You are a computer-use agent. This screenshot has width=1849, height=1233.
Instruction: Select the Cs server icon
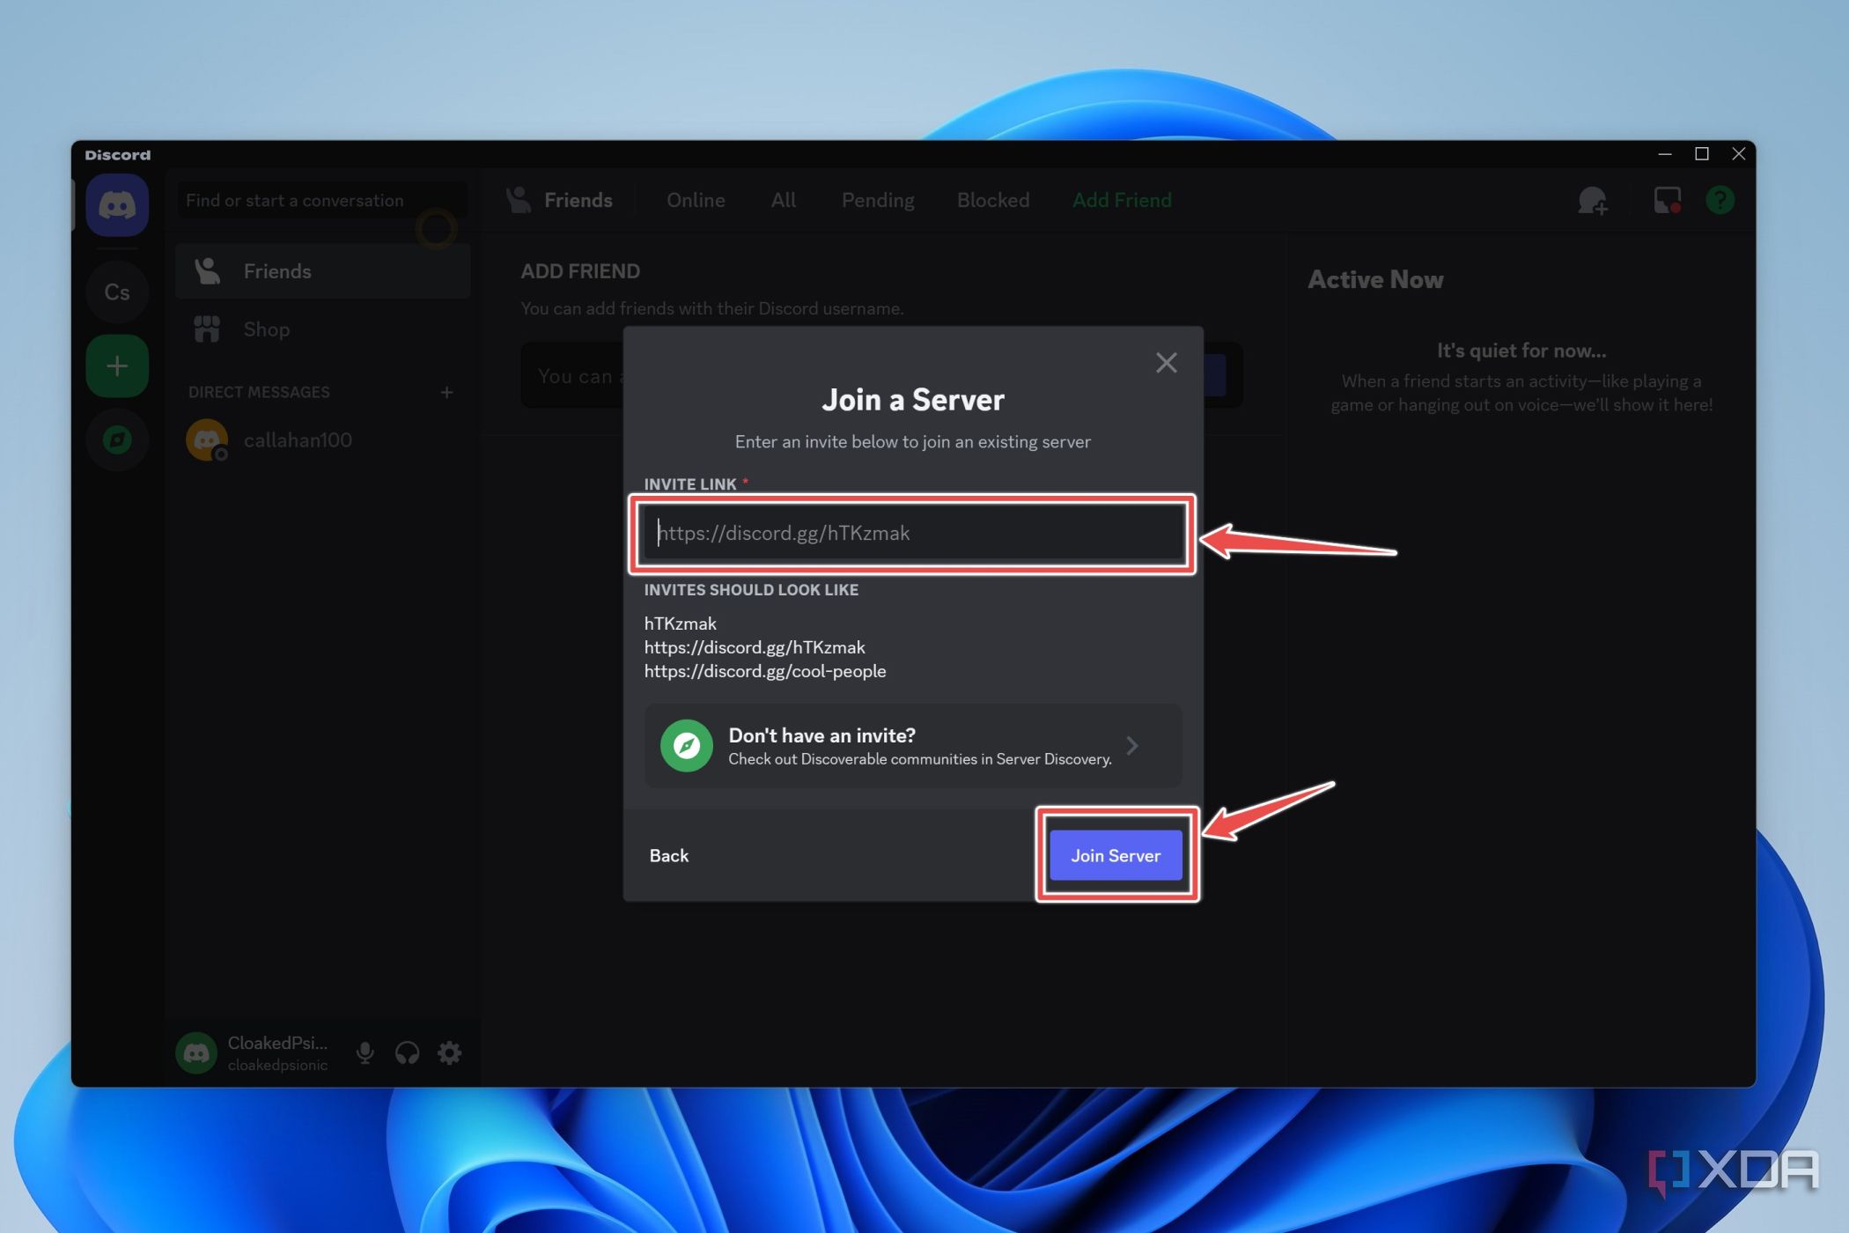click(x=117, y=292)
